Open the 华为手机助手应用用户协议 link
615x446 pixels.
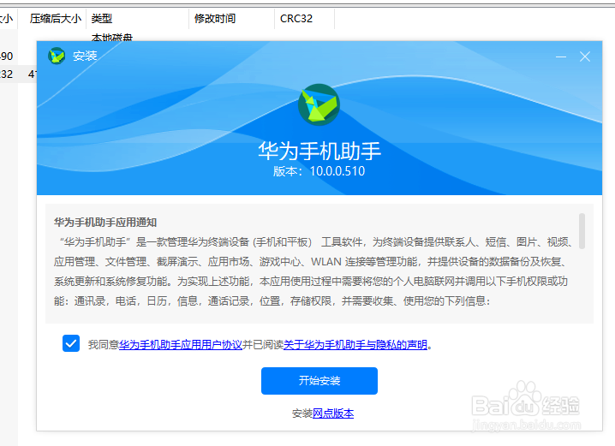tap(181, 345)
